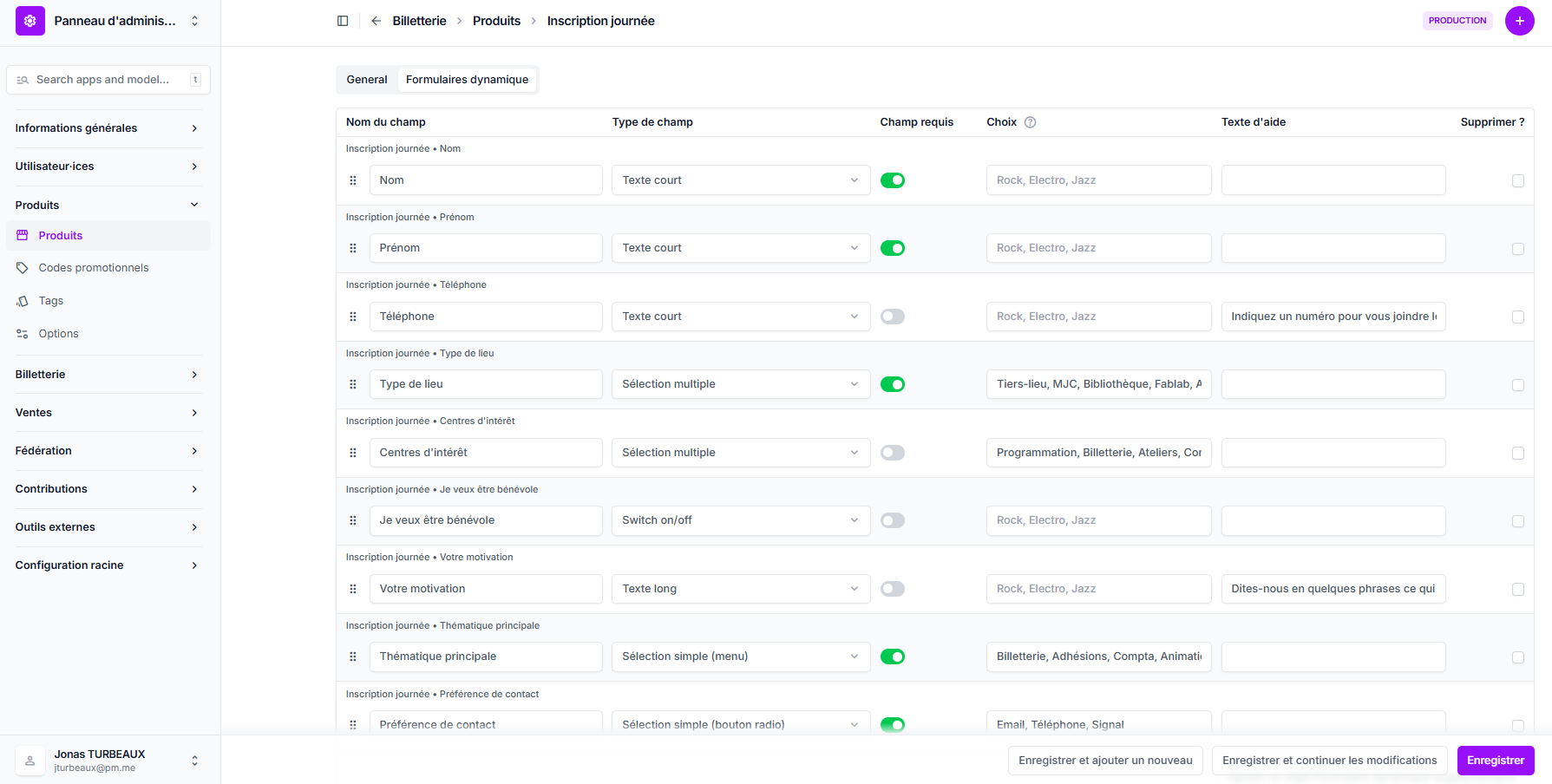Image resolution: width=1552 pixels, height=784 pixels.
Task: Click Enregistrer et ajouter un nouveau
Action: pos(1104,761)
